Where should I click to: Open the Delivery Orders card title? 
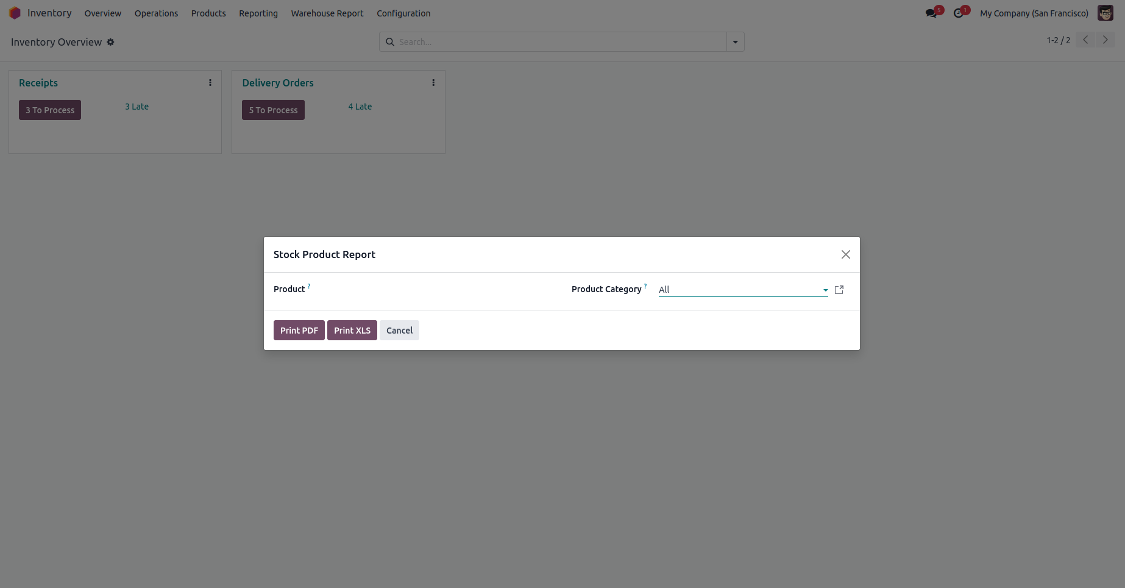click(278, 83)
